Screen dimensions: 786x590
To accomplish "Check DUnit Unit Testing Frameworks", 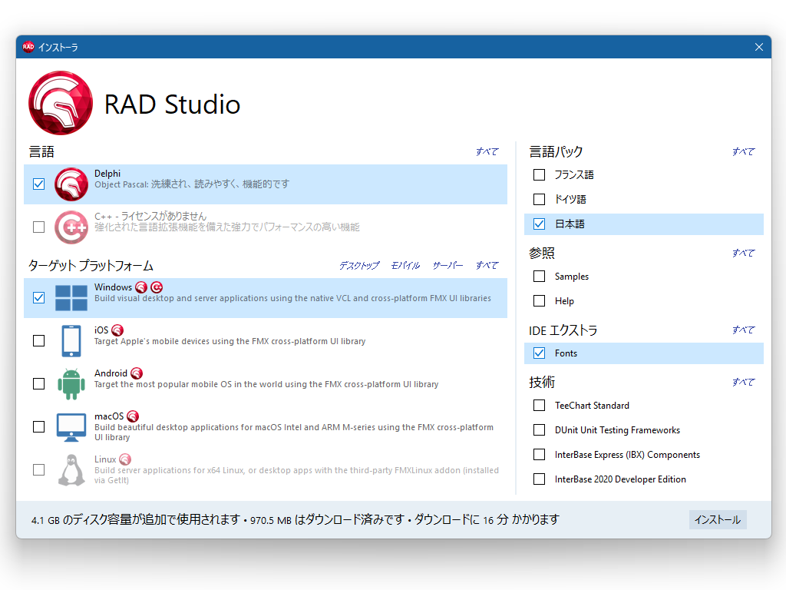I will (x=540, y=430).
